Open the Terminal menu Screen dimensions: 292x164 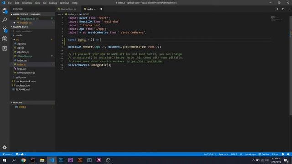pos(64,3)
